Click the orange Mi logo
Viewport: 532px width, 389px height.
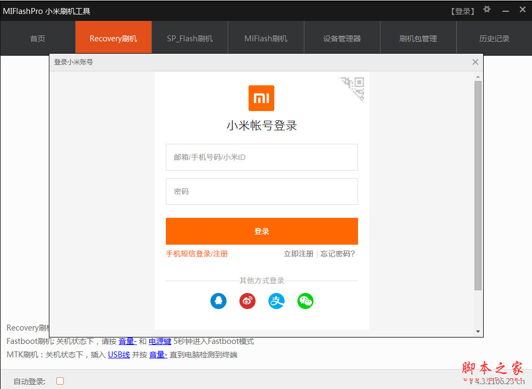[x=261, y=98]
